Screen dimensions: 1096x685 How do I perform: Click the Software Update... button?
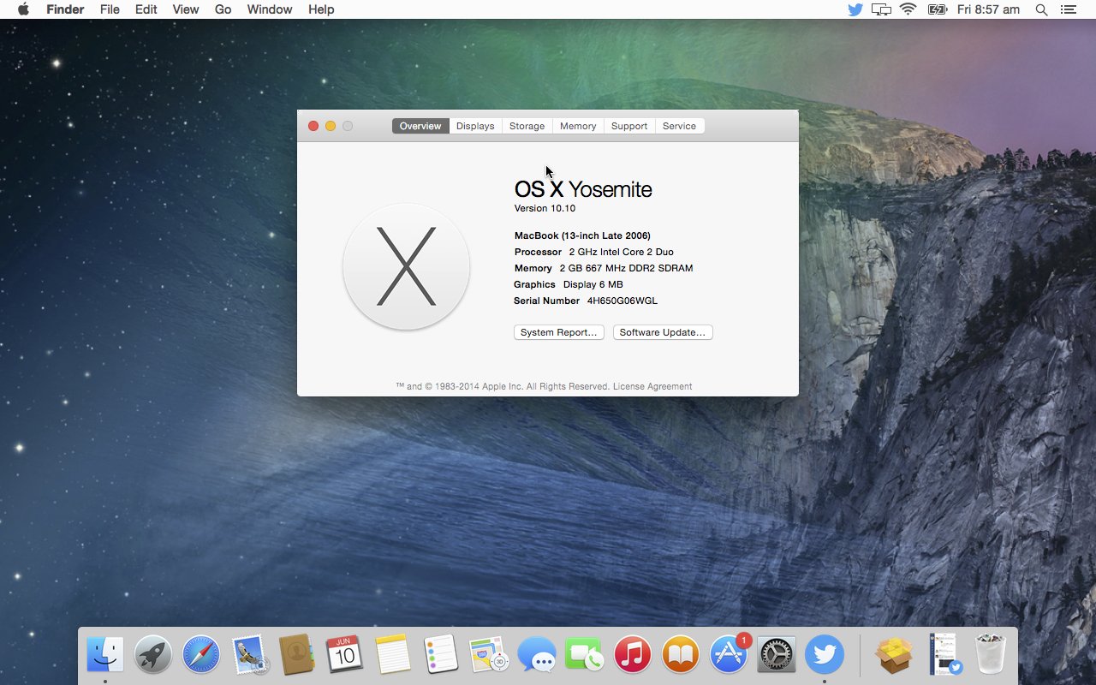point(663,332)
